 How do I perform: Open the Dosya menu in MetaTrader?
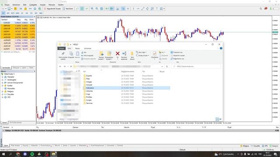7,5
